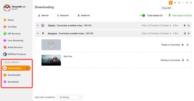Click the Pause All button
This screenshot has height=101, width=194.
coord(63,15)
